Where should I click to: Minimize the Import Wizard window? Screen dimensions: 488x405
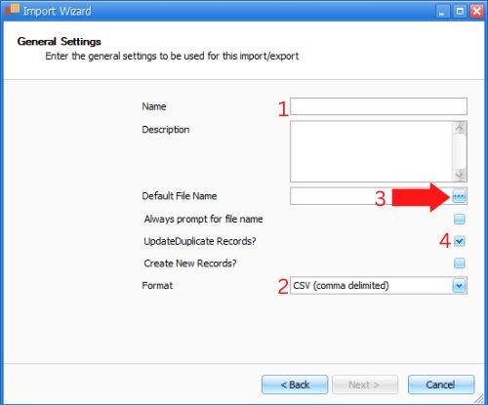pyautogui.click(x=441, y=12)
